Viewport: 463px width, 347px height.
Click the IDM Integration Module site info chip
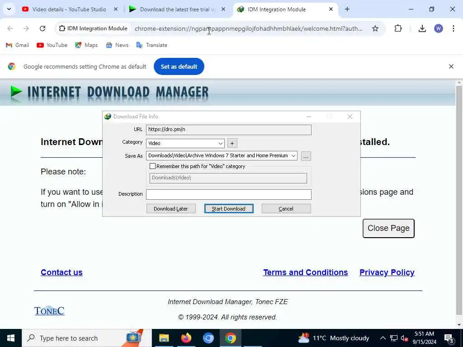point(93,28)
